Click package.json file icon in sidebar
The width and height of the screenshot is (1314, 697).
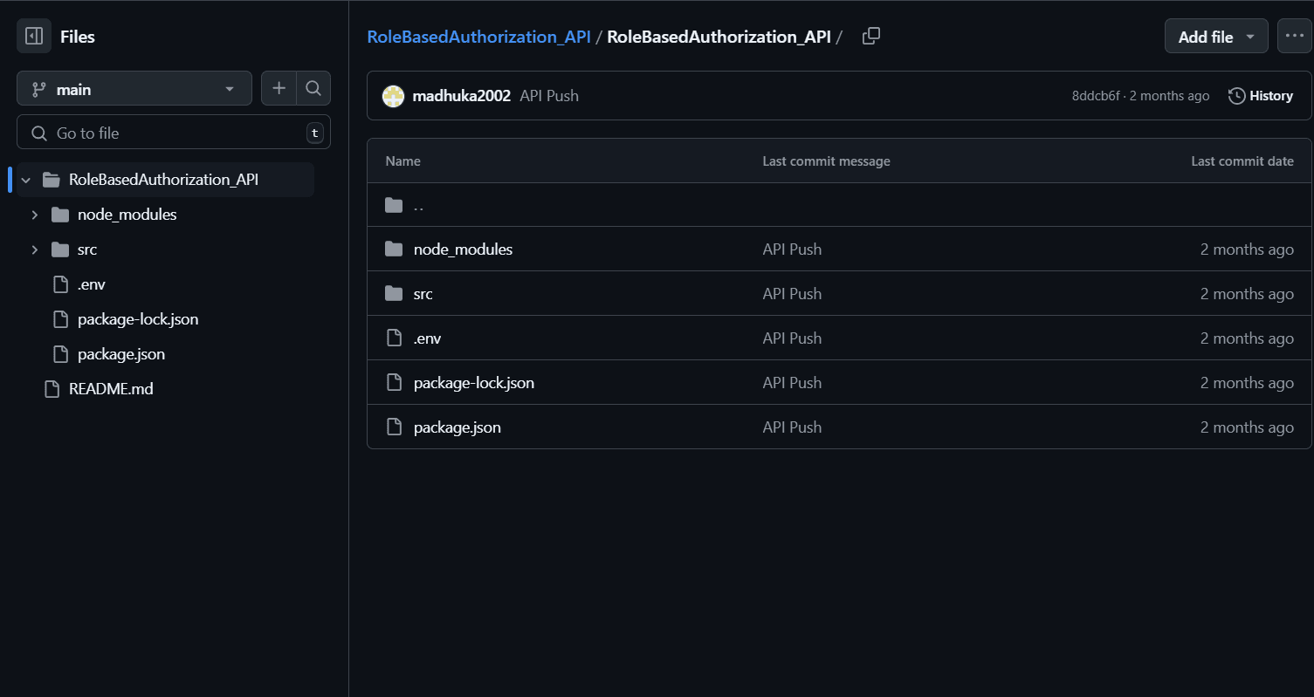(61, 354)
